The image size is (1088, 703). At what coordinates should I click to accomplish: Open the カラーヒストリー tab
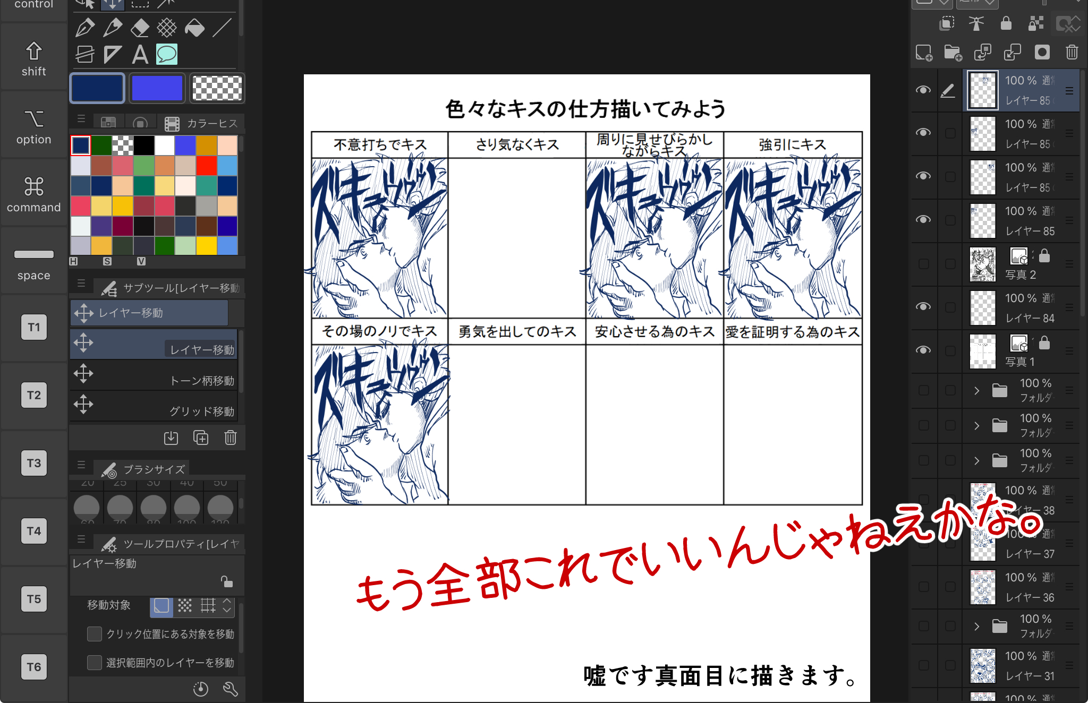202,124
